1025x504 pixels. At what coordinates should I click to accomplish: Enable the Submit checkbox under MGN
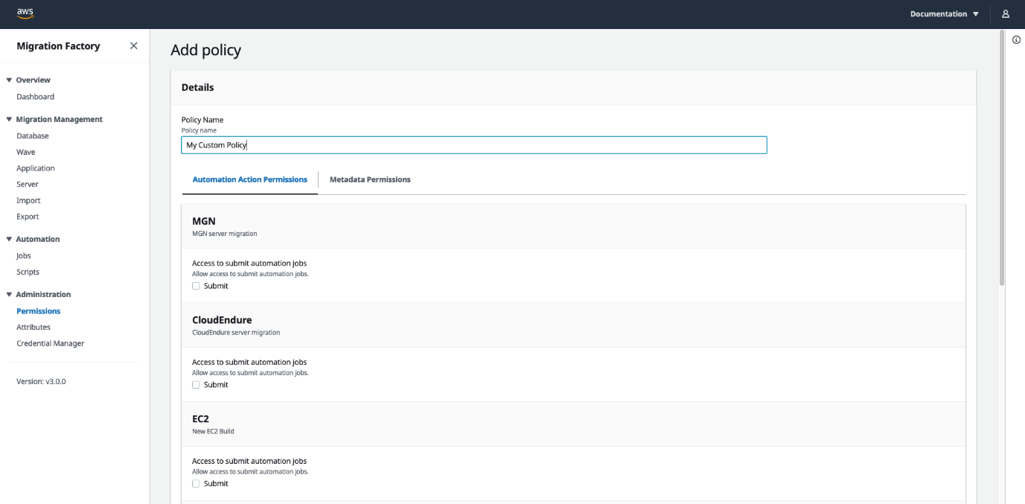(197, 285)
